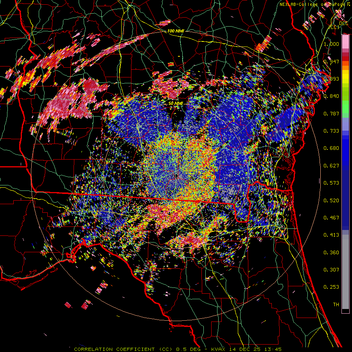The image size is (352, 352).
Task: Pick the lavender band in the color scale
Action: (x=345, y=124)
